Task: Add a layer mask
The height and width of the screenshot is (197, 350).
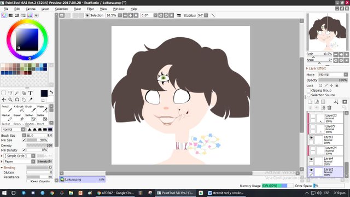Action: (345, 102)
